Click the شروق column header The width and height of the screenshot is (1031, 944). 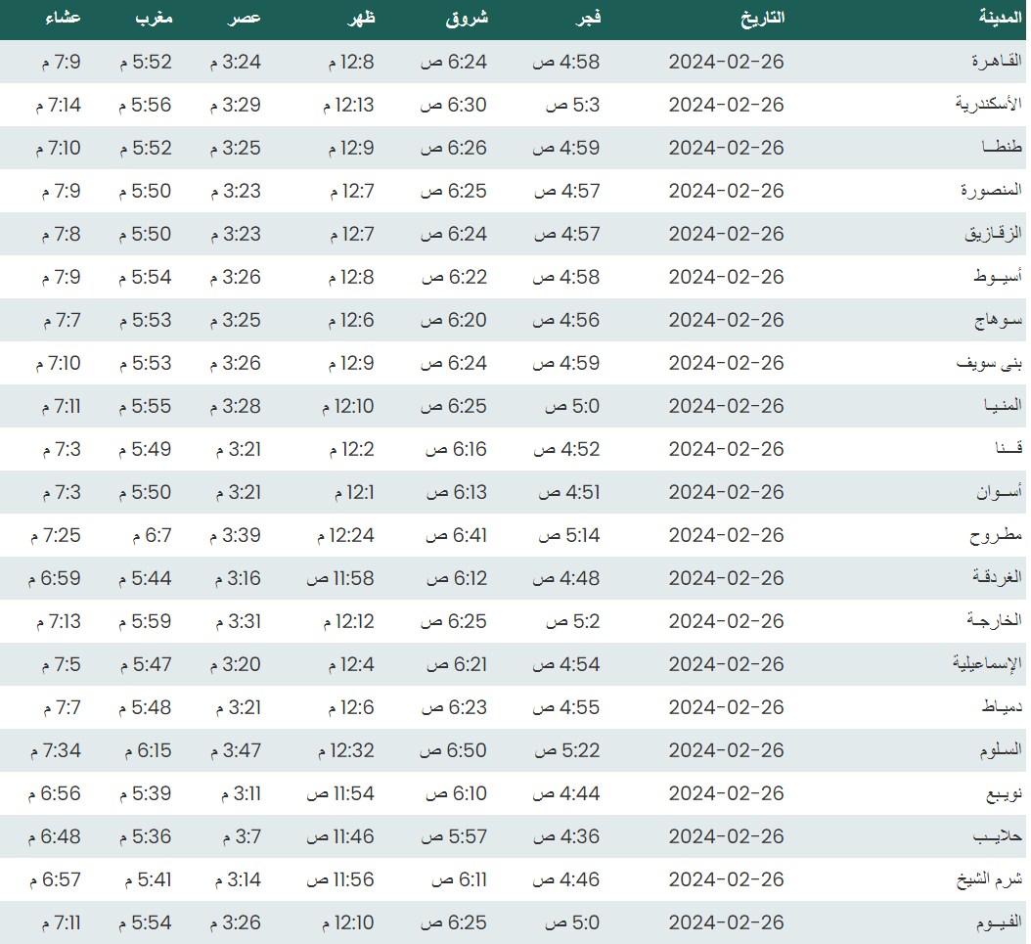click(468, 19)
